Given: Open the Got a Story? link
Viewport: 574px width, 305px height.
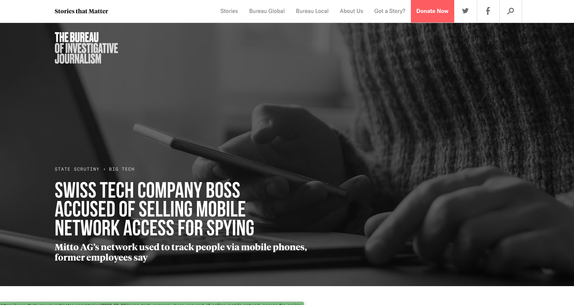Looking at the screenshot, I should point(390,11).
